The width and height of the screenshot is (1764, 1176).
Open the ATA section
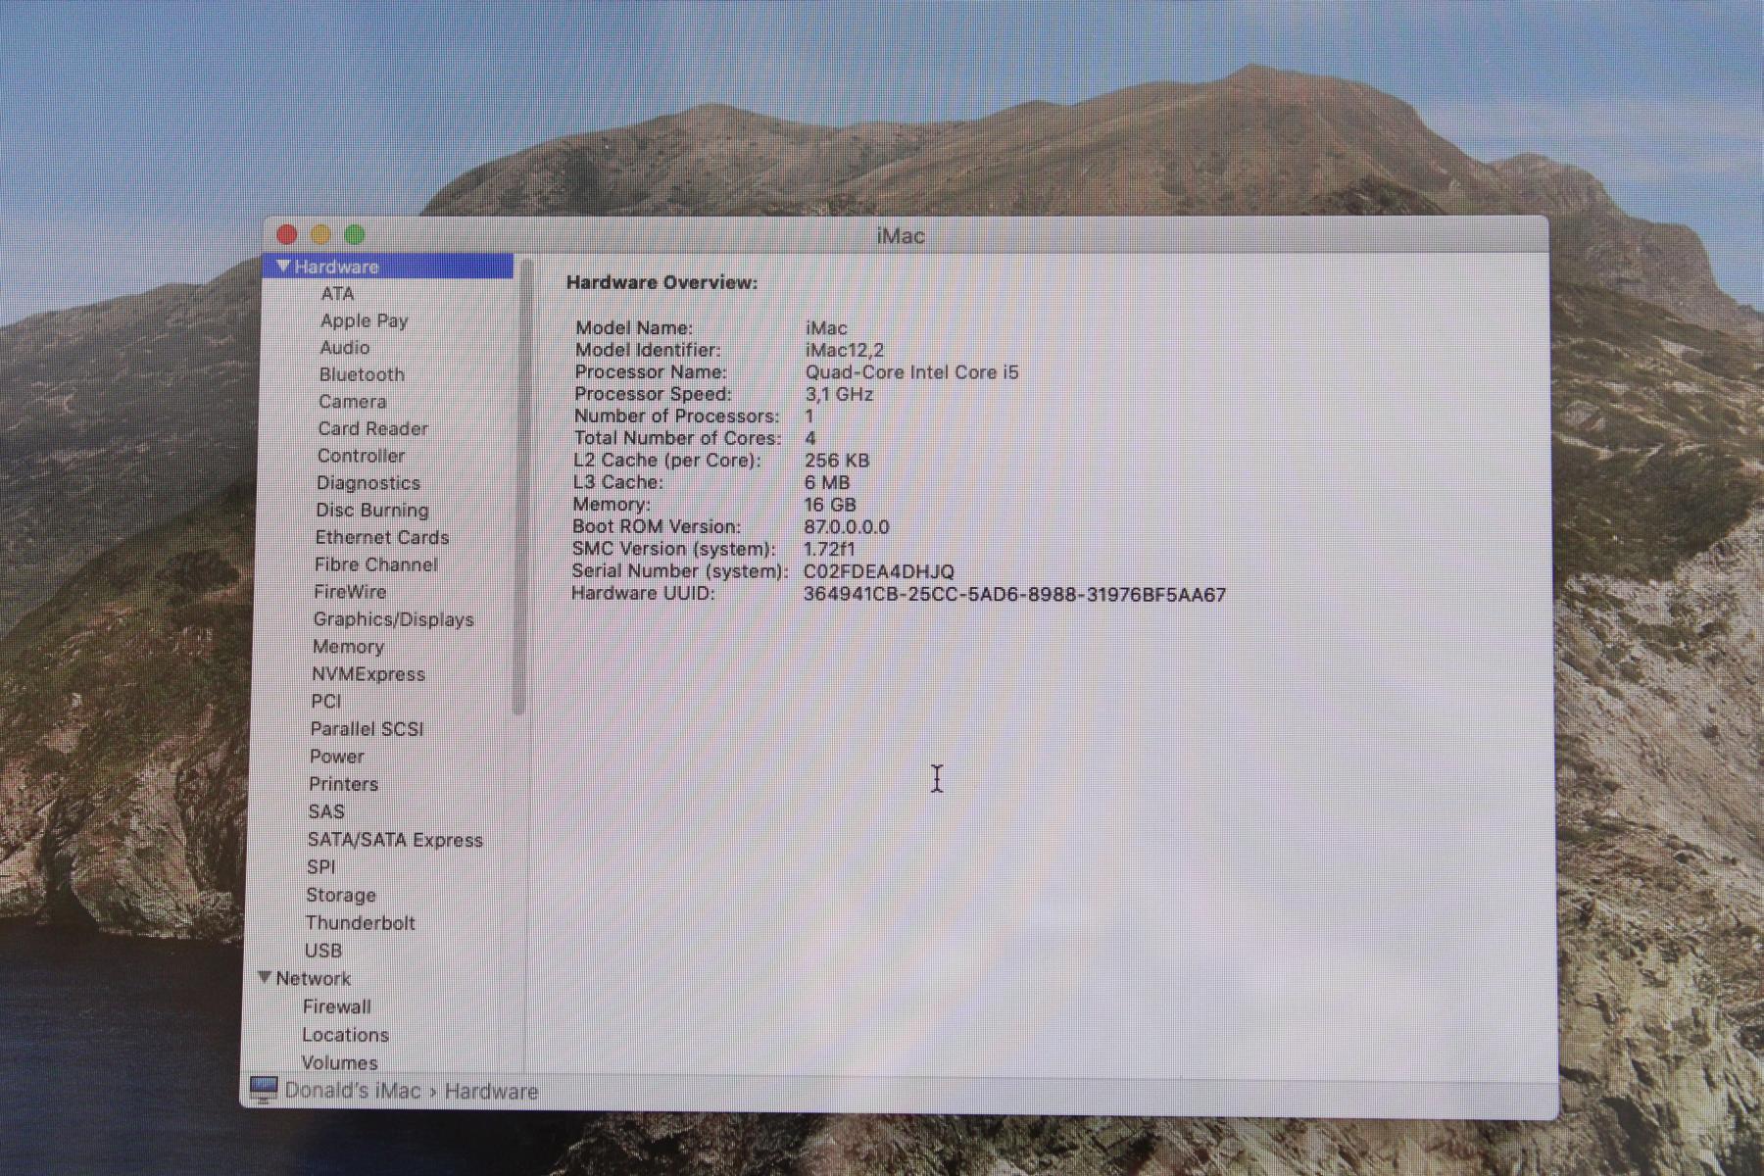(x=337, y=294)
